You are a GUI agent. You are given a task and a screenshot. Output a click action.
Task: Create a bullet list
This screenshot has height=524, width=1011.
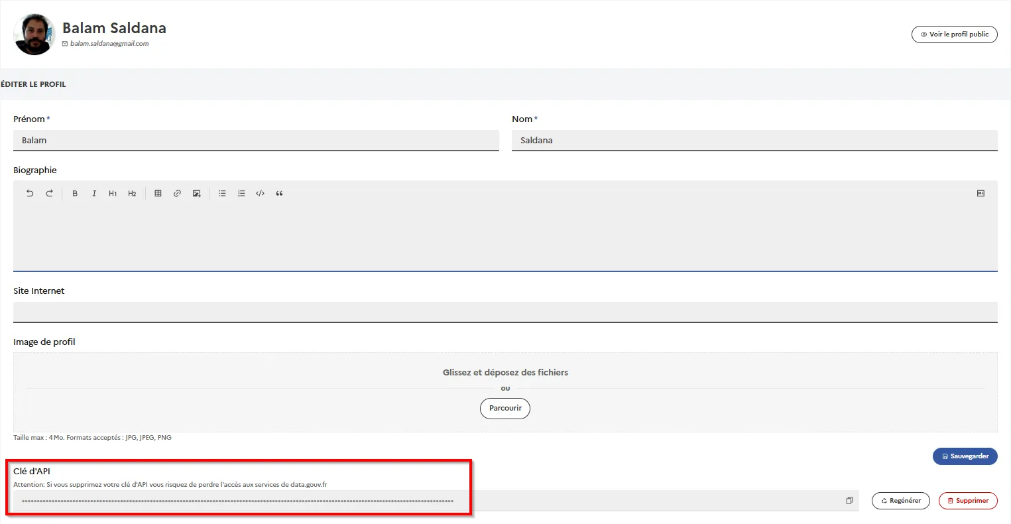click(222, 194)
